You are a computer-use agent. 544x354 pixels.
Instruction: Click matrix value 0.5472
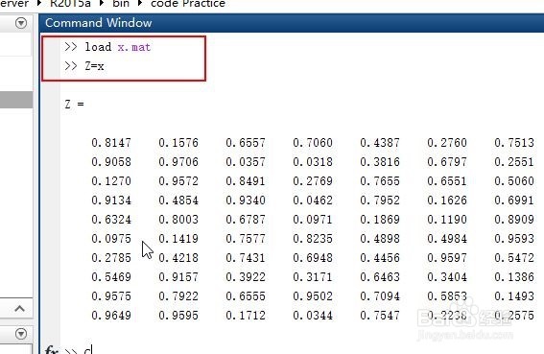coord(514,258)
